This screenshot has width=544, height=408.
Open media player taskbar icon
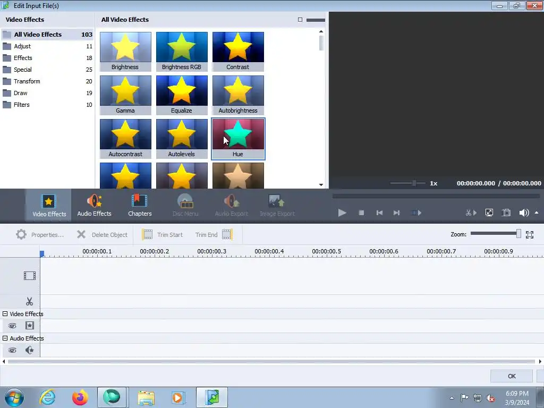(178, 398)
